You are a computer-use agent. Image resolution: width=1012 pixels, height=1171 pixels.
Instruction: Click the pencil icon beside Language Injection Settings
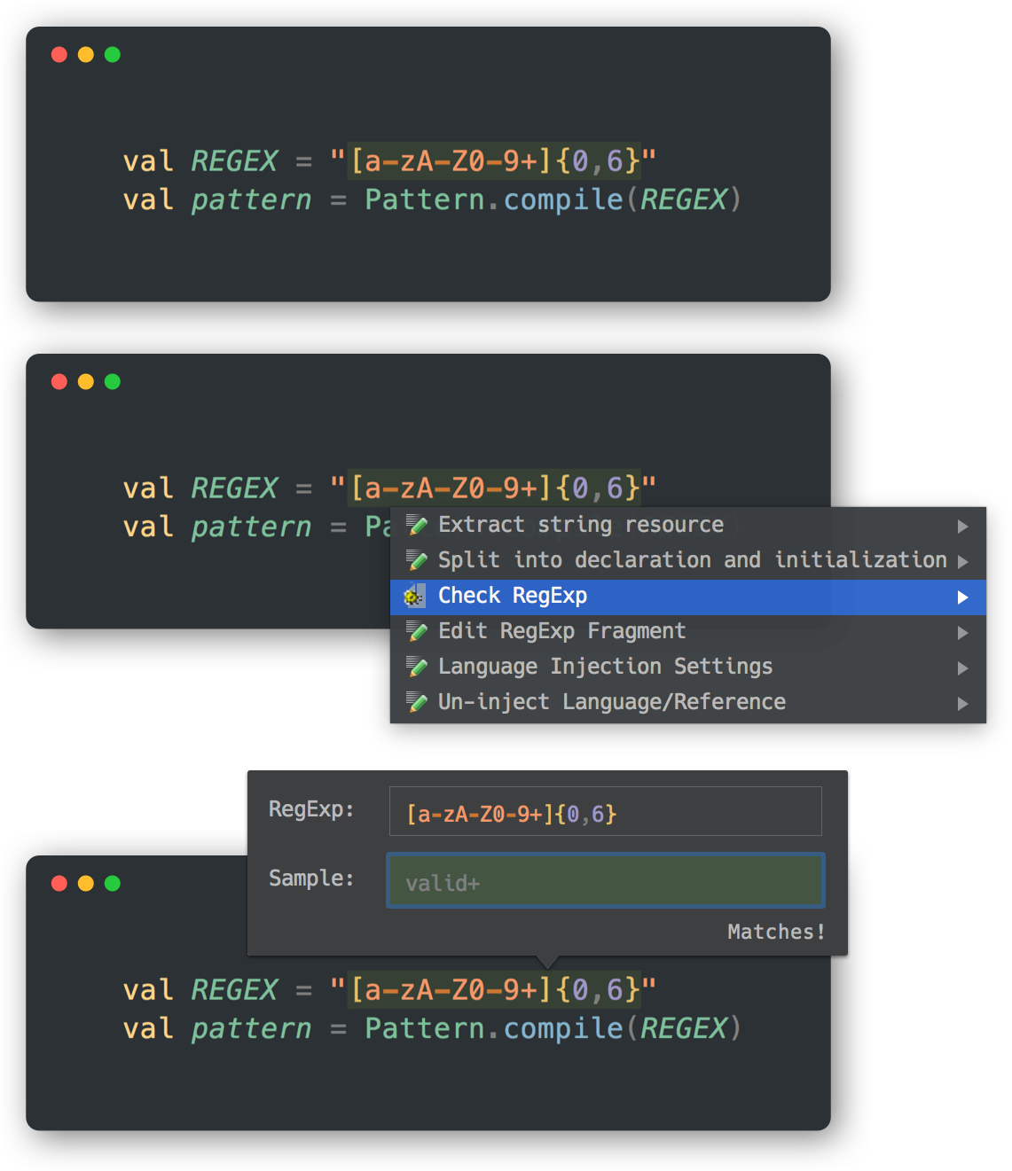[x=417, y=667]
